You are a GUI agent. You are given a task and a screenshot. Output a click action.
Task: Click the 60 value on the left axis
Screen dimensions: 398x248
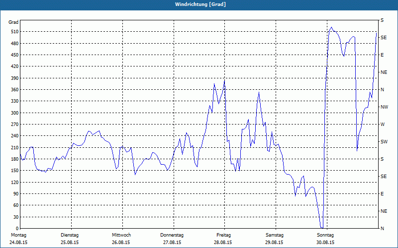[16, 205]
